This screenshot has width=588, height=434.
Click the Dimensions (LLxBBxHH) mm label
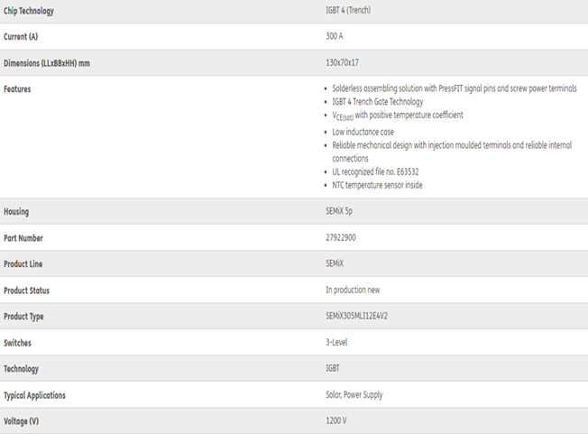click(46, 63)
